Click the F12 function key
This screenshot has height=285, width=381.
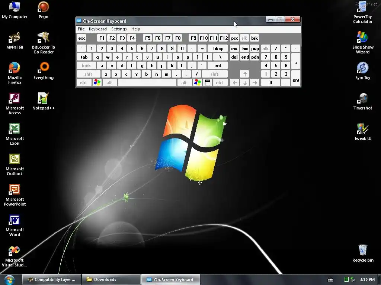224,38
